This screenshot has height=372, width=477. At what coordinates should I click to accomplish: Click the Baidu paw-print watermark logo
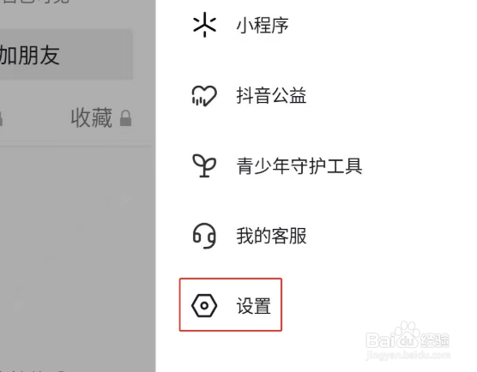tap(406, 334)
